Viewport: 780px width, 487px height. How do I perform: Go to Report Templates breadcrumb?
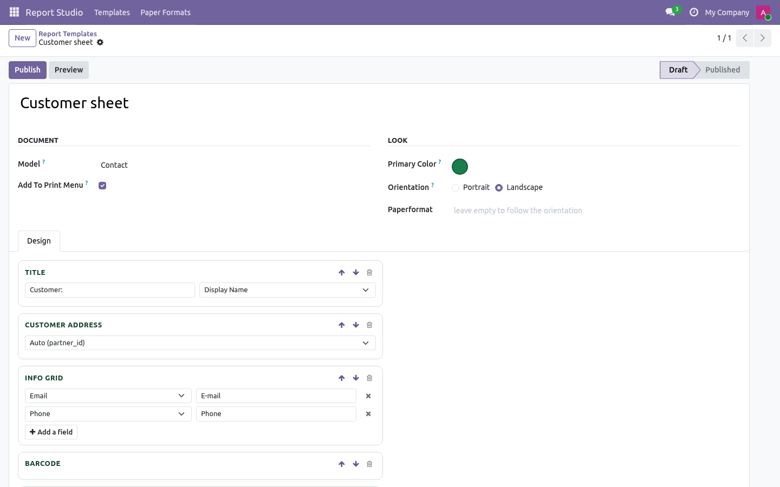pyautogui.click(x=68, y=34)
